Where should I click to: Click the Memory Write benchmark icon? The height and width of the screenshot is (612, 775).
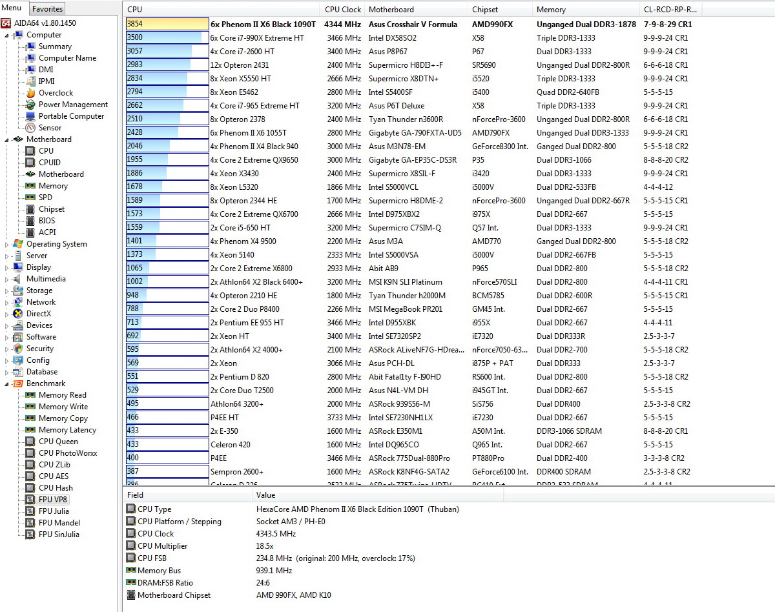point(30,407)
